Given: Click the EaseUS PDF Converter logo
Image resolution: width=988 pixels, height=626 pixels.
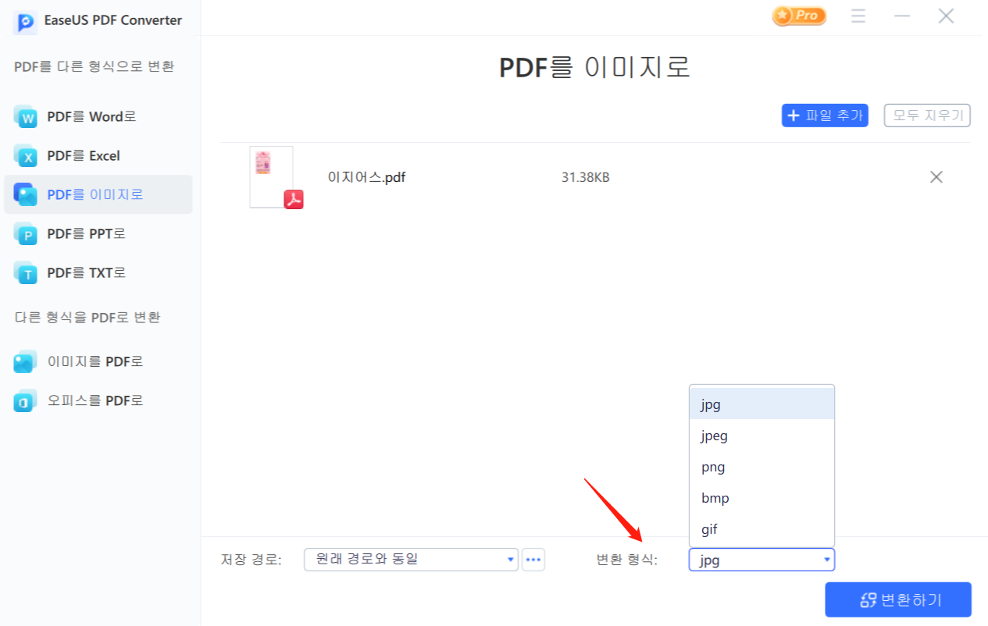Looking at the screenshot, I should click(x=25, y=20).
